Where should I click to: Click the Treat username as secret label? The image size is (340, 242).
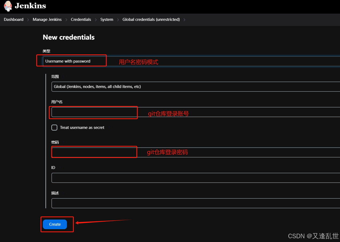click(x=82, y=128)
